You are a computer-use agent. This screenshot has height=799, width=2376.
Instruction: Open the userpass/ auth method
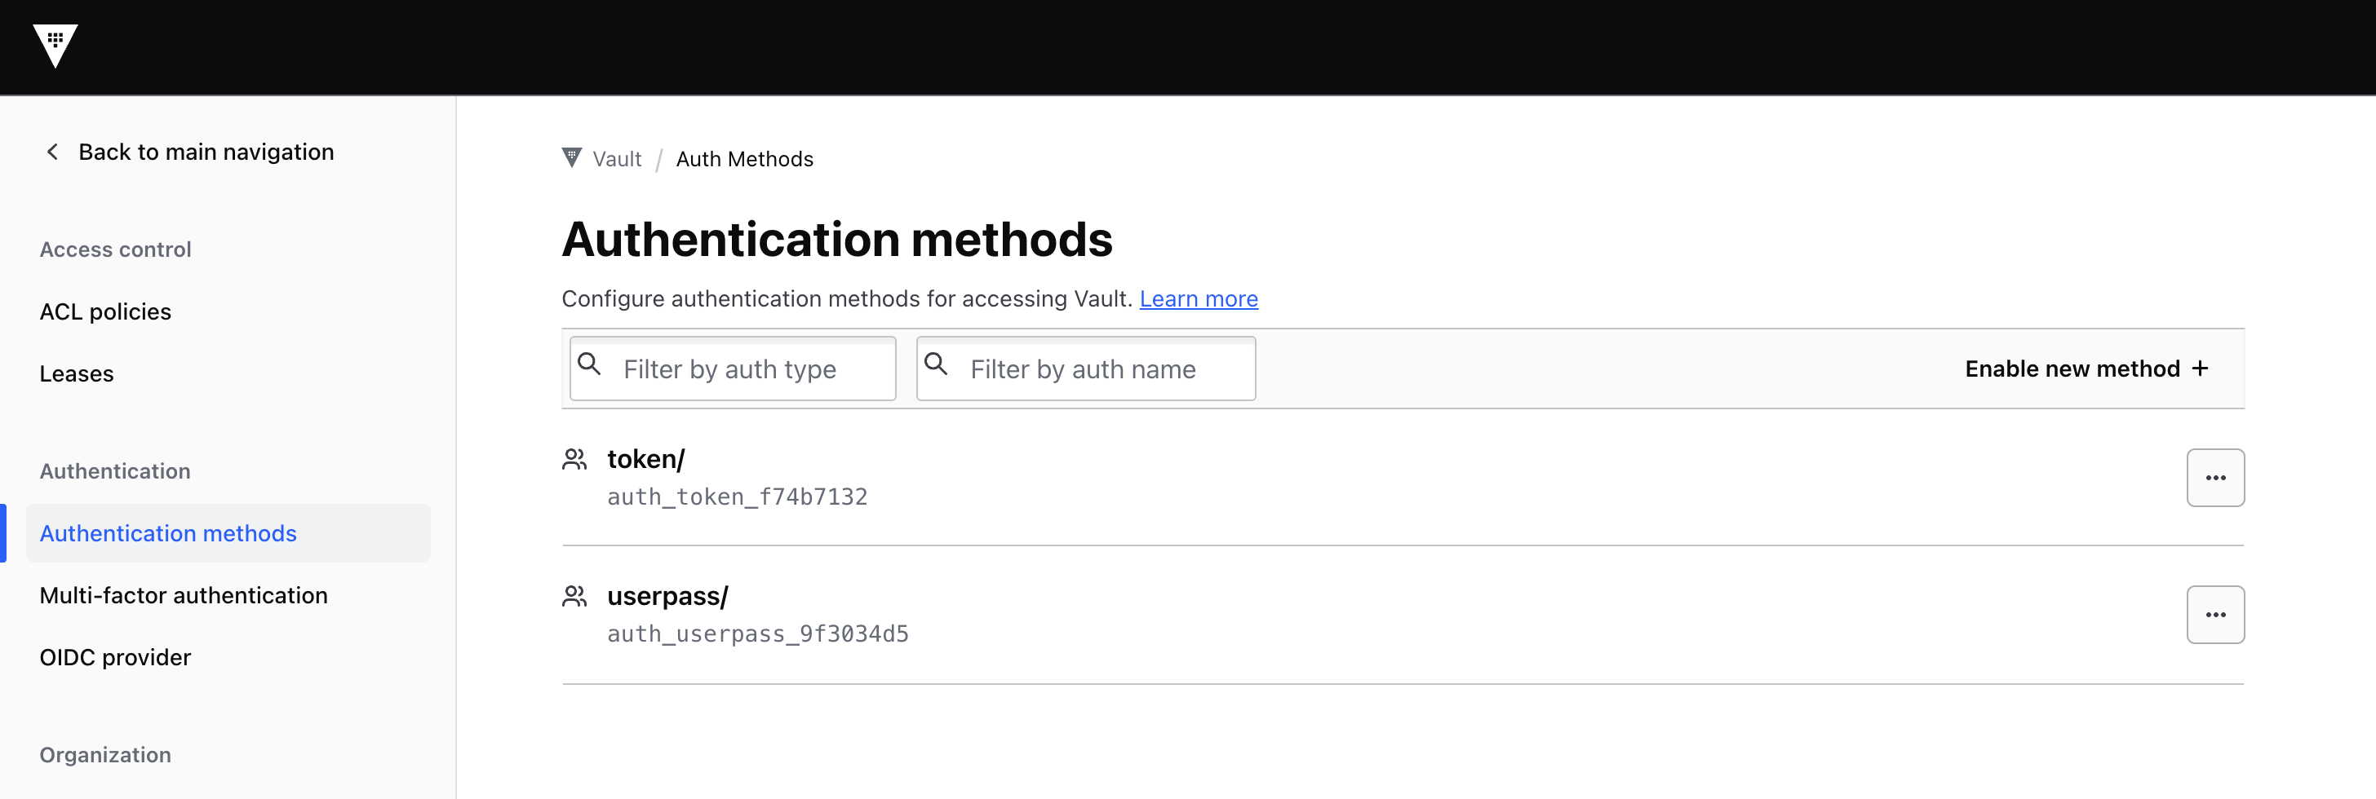667,596
